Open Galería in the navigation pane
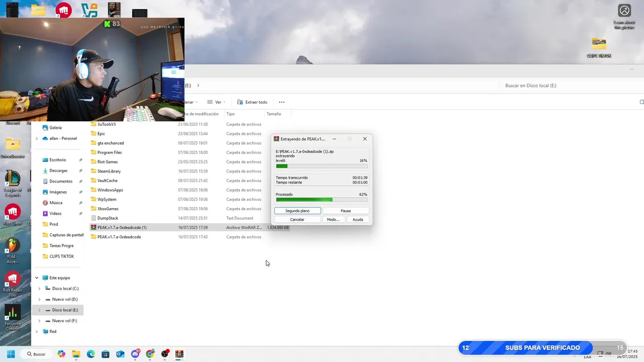The width and height of the screenshot is (644, 362). click(56, 128)
